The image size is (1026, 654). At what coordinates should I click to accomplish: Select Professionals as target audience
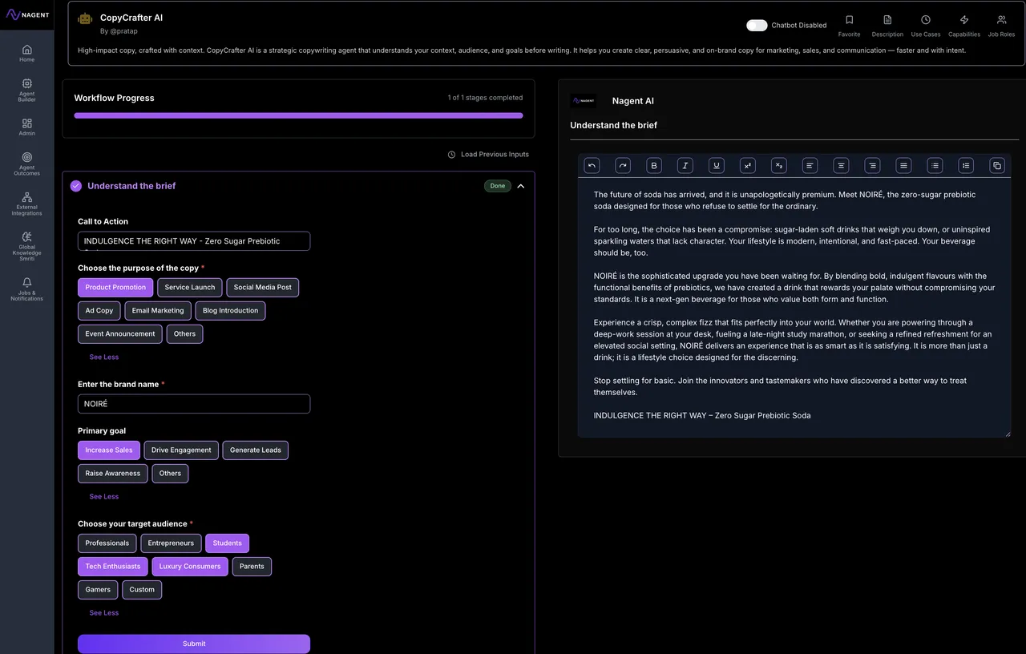pyautogui.click(x=107, y=543)
